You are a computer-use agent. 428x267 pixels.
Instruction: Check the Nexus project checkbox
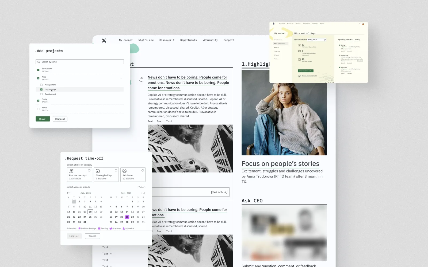point(38,109)
